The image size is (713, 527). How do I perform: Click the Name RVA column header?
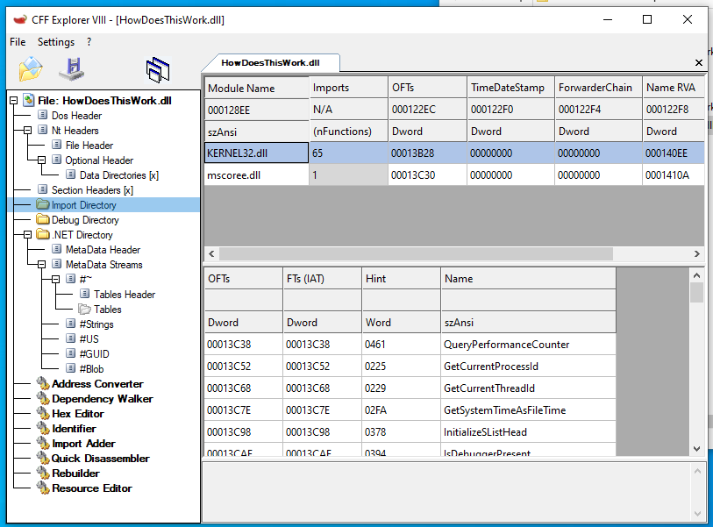[674, 88]
